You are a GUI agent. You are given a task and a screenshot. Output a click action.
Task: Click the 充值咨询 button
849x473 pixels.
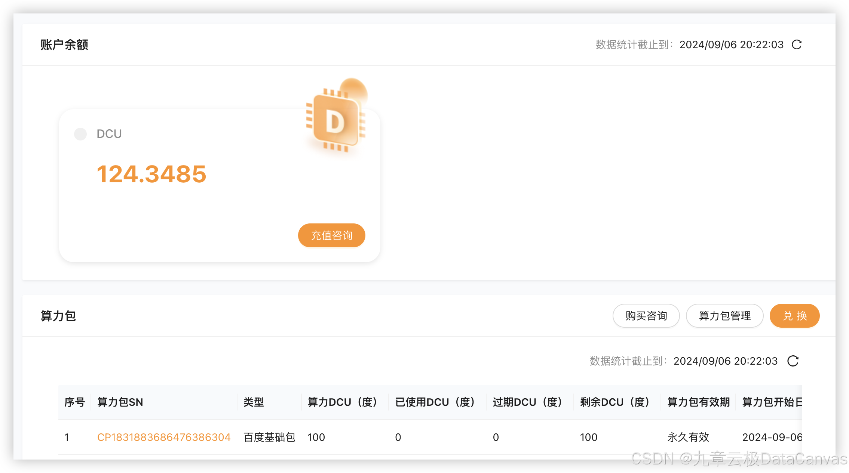click(x=331, y=235)
